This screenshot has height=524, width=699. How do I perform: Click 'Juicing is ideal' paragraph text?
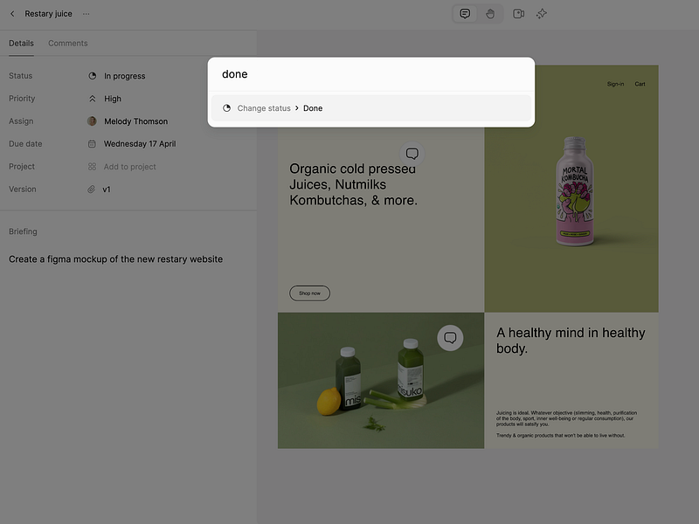point(566,418)
